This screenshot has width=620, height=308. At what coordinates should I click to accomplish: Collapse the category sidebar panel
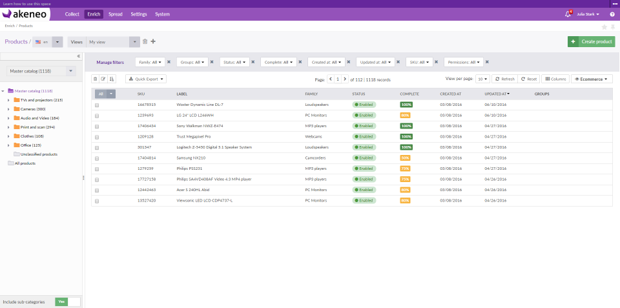[x=78, y=56]
